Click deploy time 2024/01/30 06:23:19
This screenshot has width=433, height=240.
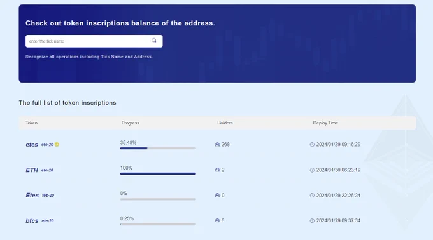[338, 170]
